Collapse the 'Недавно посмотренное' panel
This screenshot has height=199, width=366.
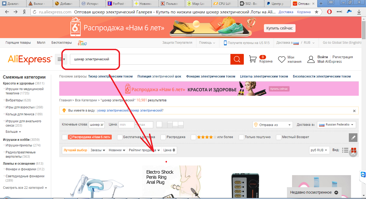(x=336, y=192)
